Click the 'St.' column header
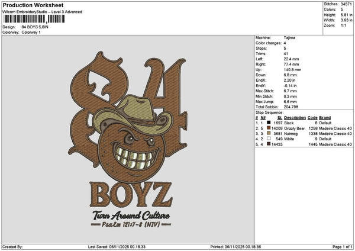 (x=280, y=118)
